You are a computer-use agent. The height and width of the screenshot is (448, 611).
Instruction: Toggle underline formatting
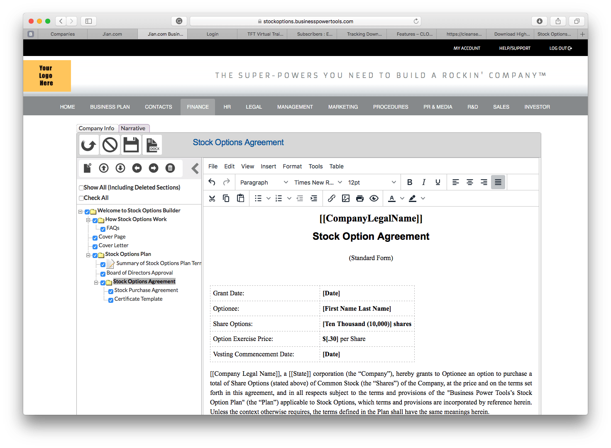point(438,182)
